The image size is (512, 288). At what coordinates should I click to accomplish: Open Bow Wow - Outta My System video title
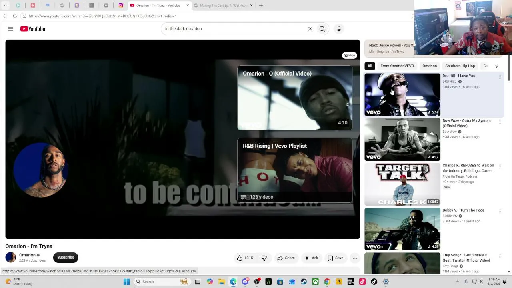point(466,123)
